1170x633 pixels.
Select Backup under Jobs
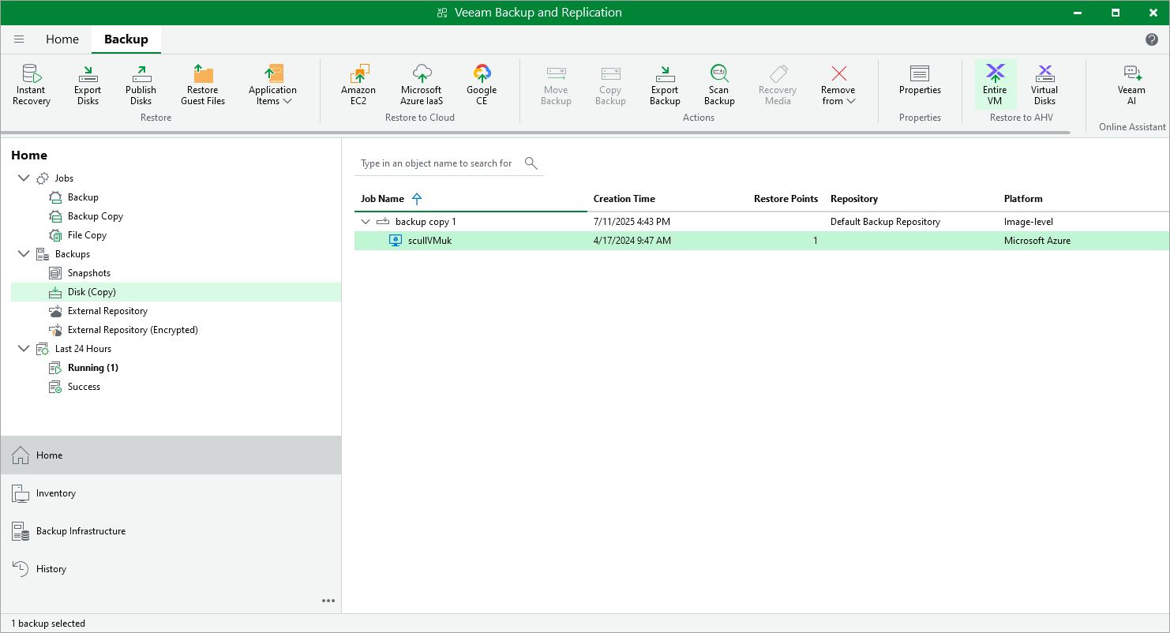click(x=83, y=197)
